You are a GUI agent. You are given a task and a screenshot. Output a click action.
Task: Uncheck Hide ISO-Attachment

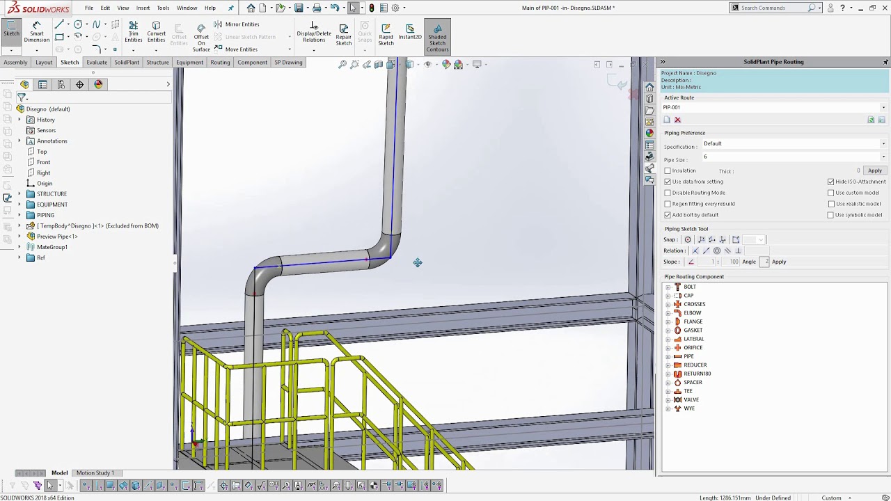(831, 182)
